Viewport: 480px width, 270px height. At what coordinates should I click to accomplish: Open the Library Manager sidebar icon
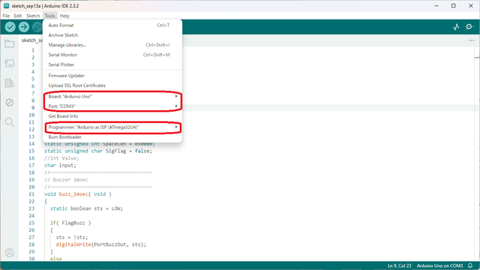pyautogui.click(x=10, y=83)
